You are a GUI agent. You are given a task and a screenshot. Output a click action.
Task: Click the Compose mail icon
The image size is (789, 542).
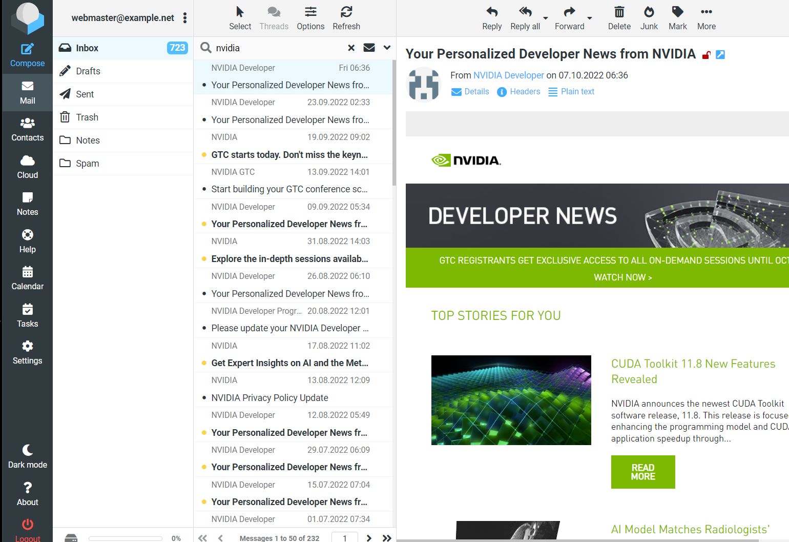pyautogui.click(x=27, y=55)
